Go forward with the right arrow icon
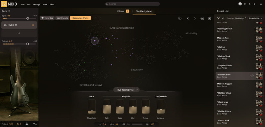This screenshot has width=265, height=127. (195, 18)
